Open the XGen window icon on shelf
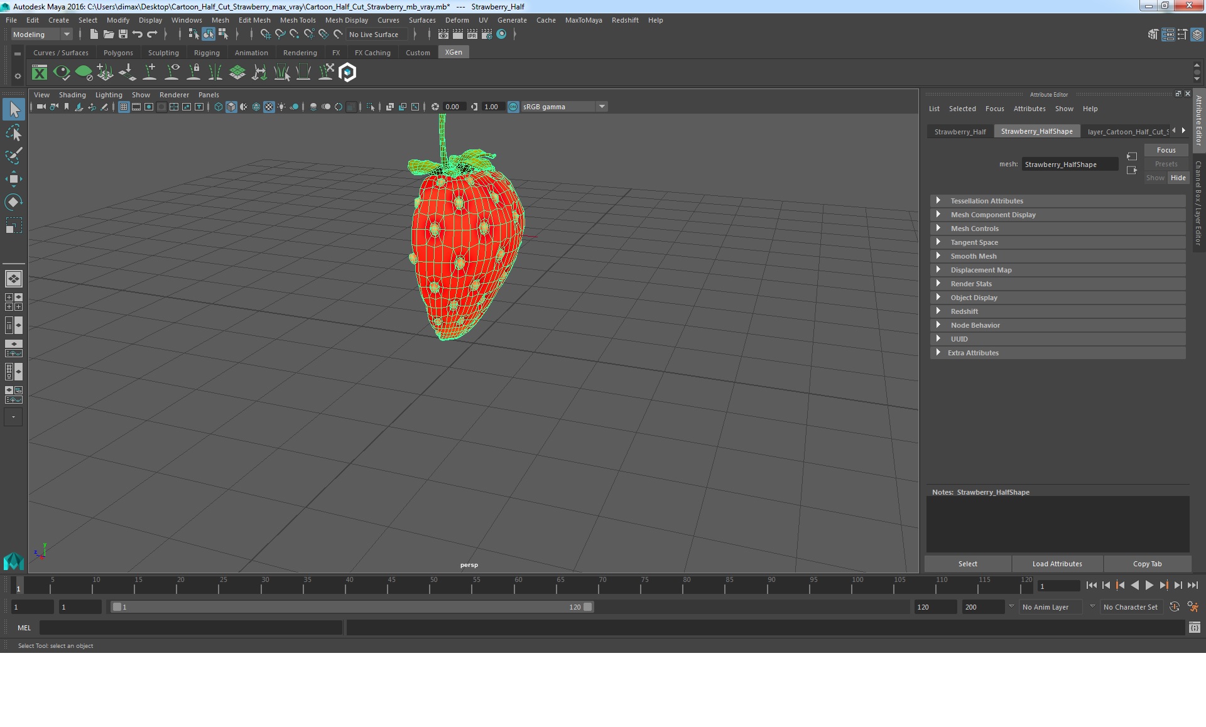This screenshot has height=727, width=1206. coord(40,73)
